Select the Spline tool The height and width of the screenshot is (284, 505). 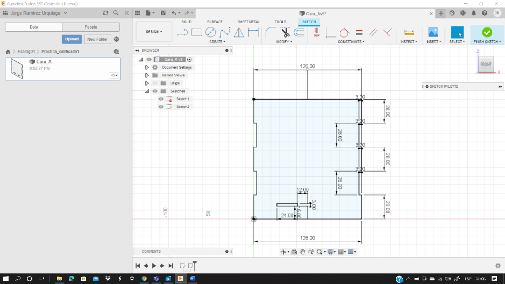[x=225, y=32]
